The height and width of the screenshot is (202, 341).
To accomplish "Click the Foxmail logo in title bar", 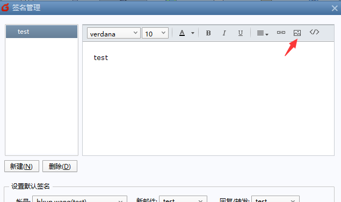I will [5, 8].
